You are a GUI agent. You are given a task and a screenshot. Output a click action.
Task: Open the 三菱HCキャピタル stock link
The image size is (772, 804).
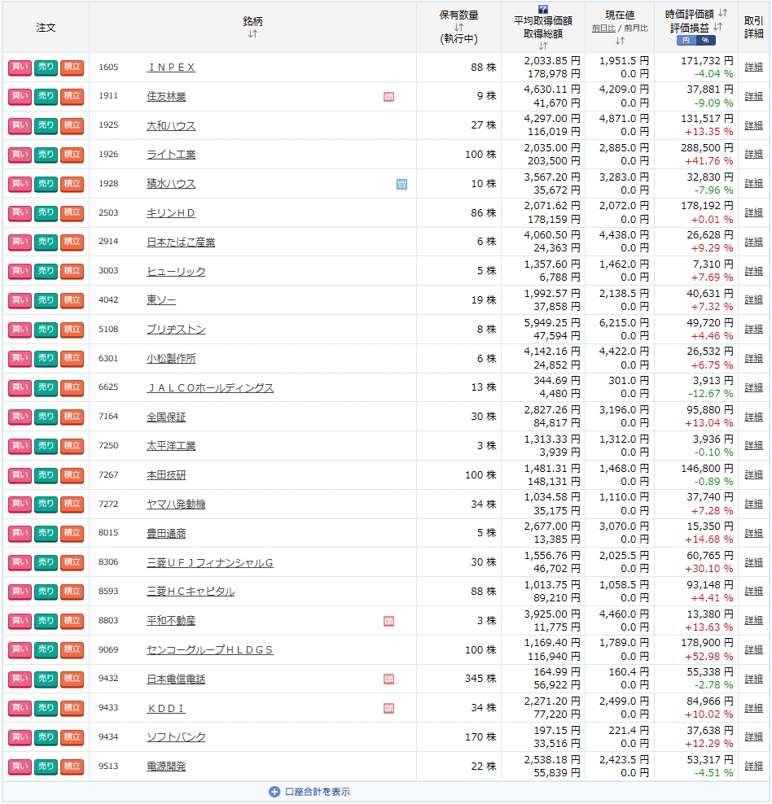[x=191, y=592]
